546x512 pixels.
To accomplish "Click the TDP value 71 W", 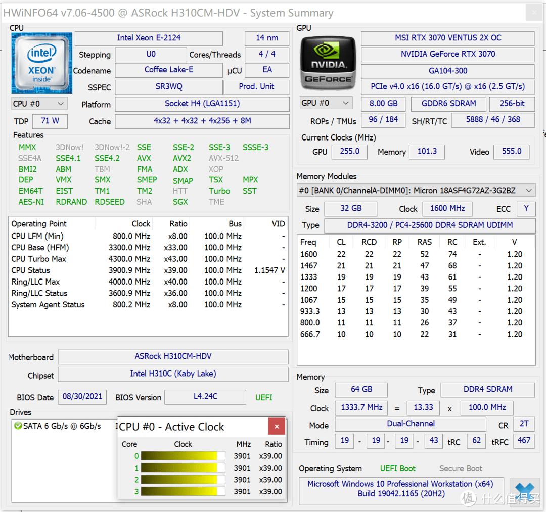I will 50,121.
